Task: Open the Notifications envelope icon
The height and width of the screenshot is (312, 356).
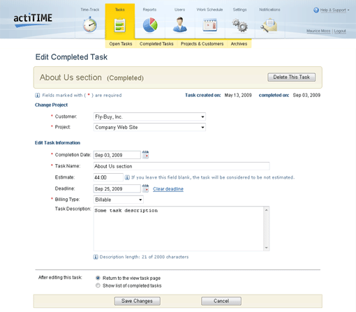Action: 269,25
